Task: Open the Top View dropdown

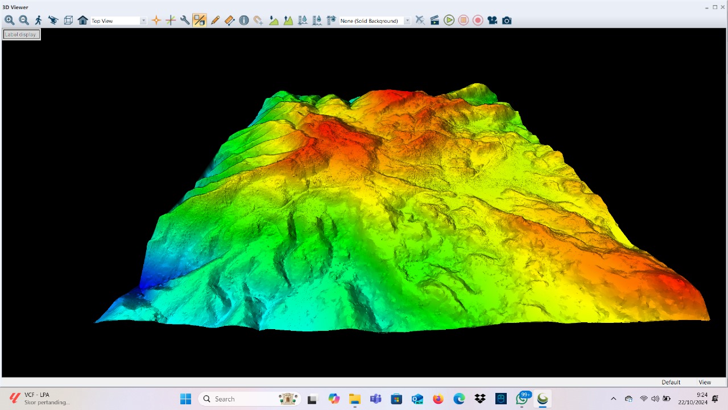Action: click(x=119, y=20)
